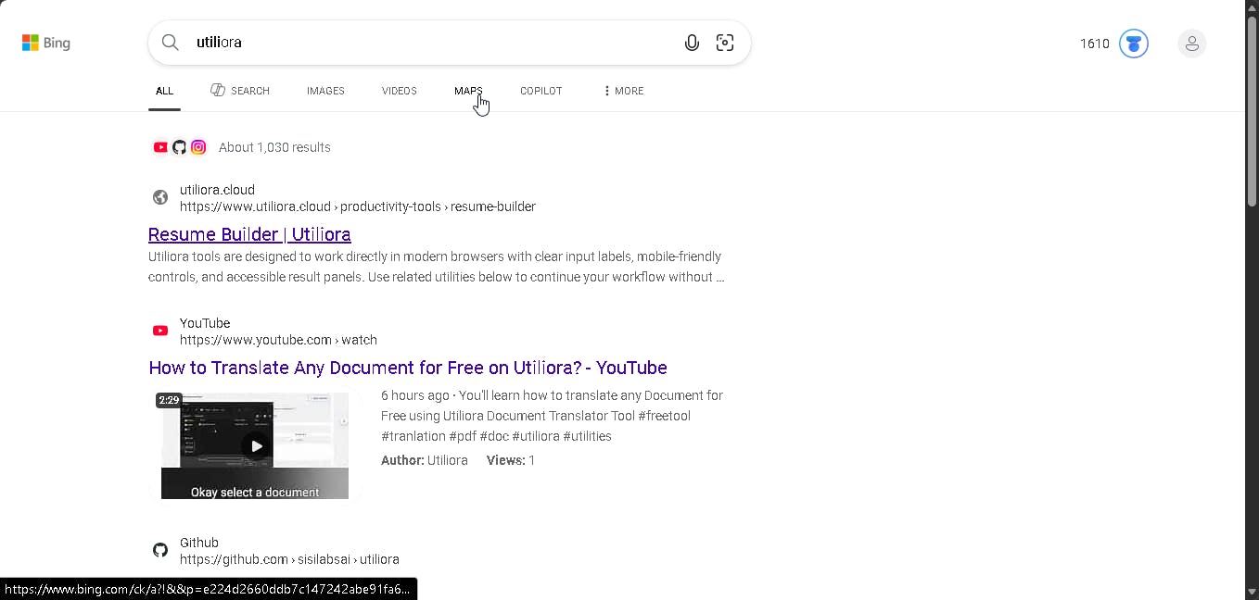Click the YouTube favicon beside YouTube result
The height and width of the screenshot is (600, 1259).
[x=160, y=331]
